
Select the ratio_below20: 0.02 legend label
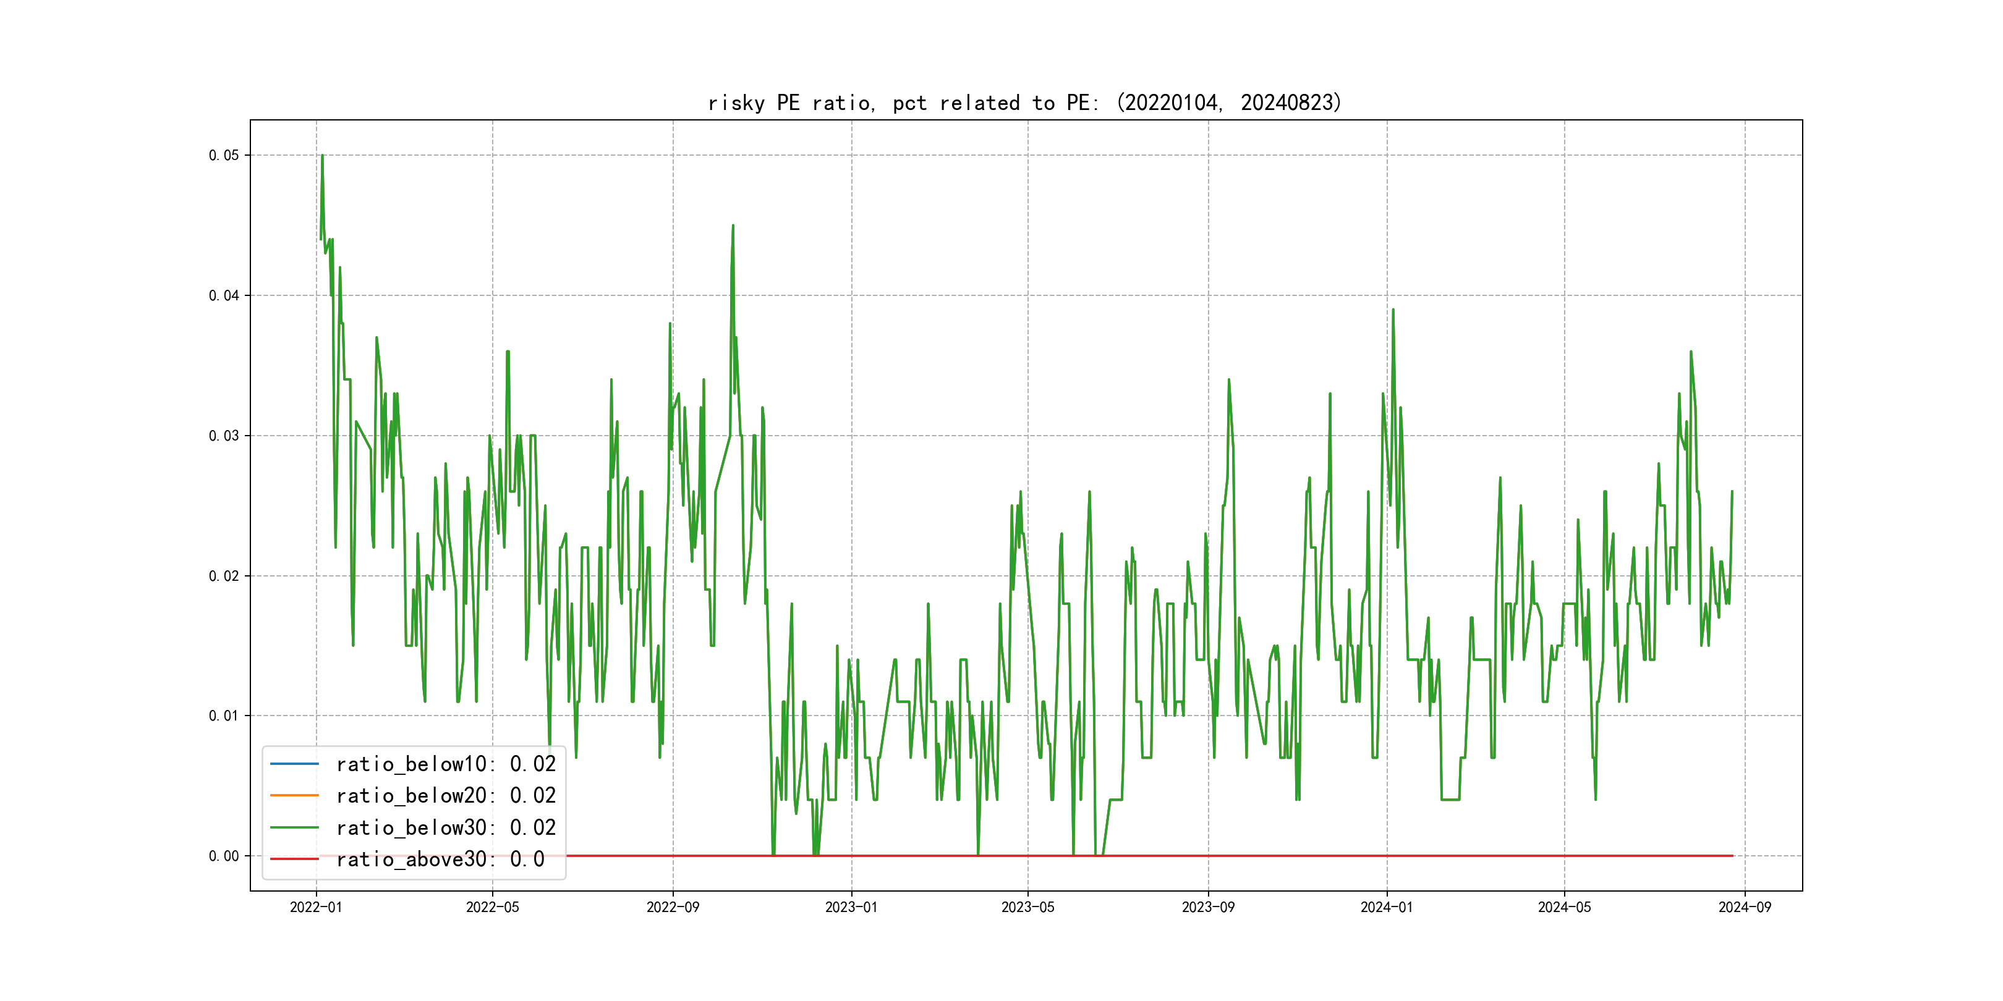[446, 796]
